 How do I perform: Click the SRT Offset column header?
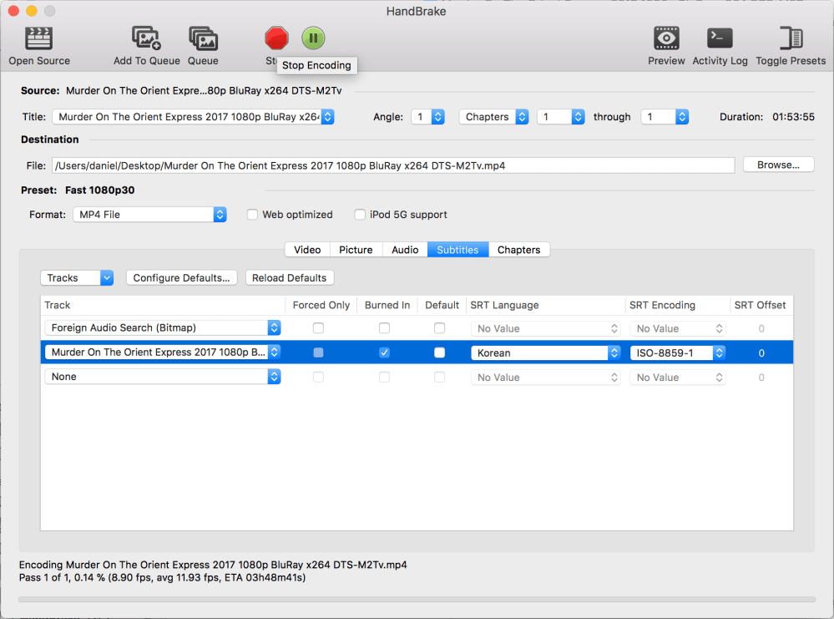[x=760, y=305]
